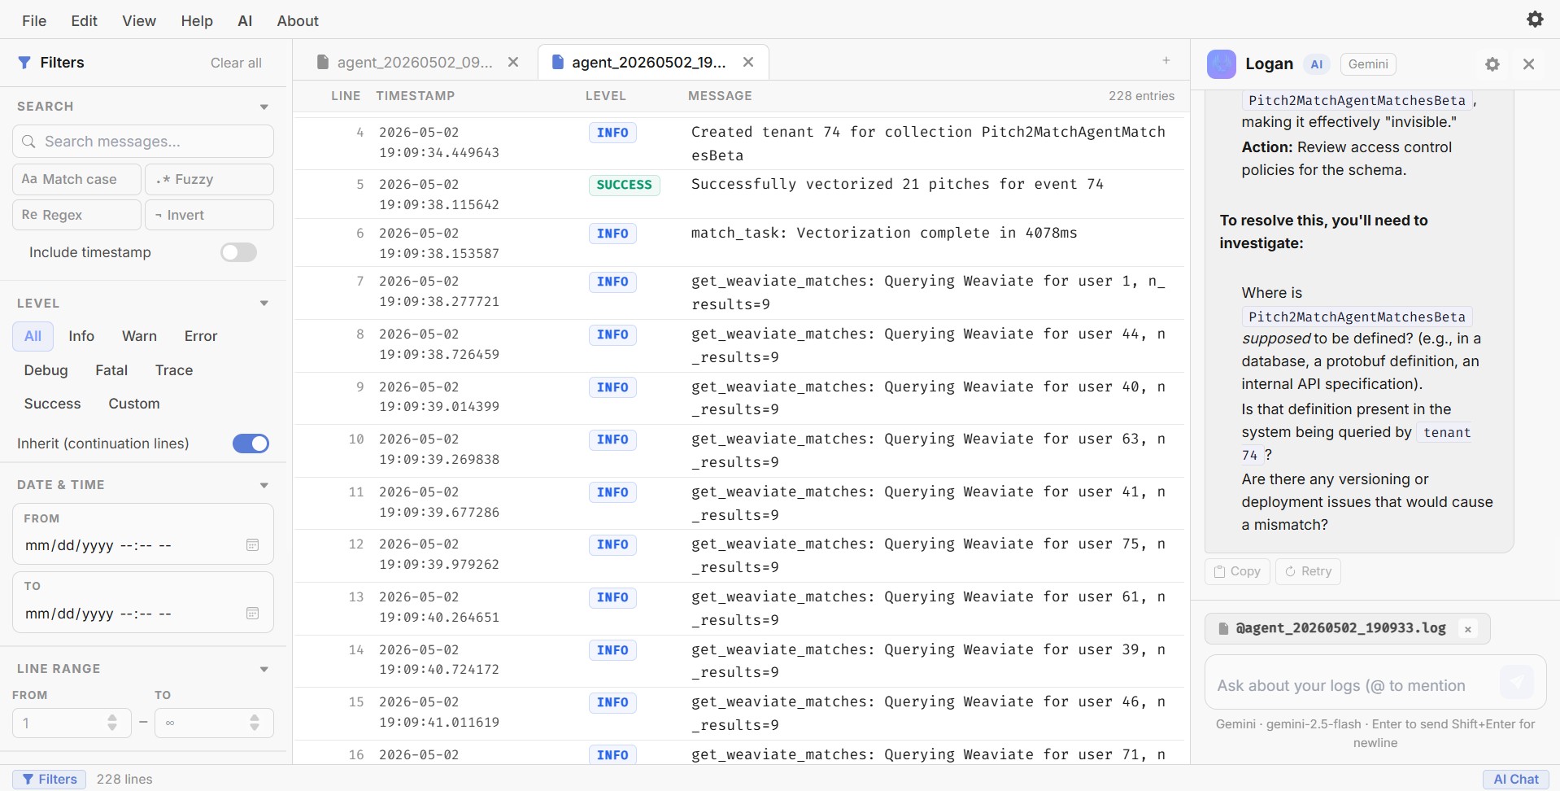Open the File menu

click(x=34, y=20)
